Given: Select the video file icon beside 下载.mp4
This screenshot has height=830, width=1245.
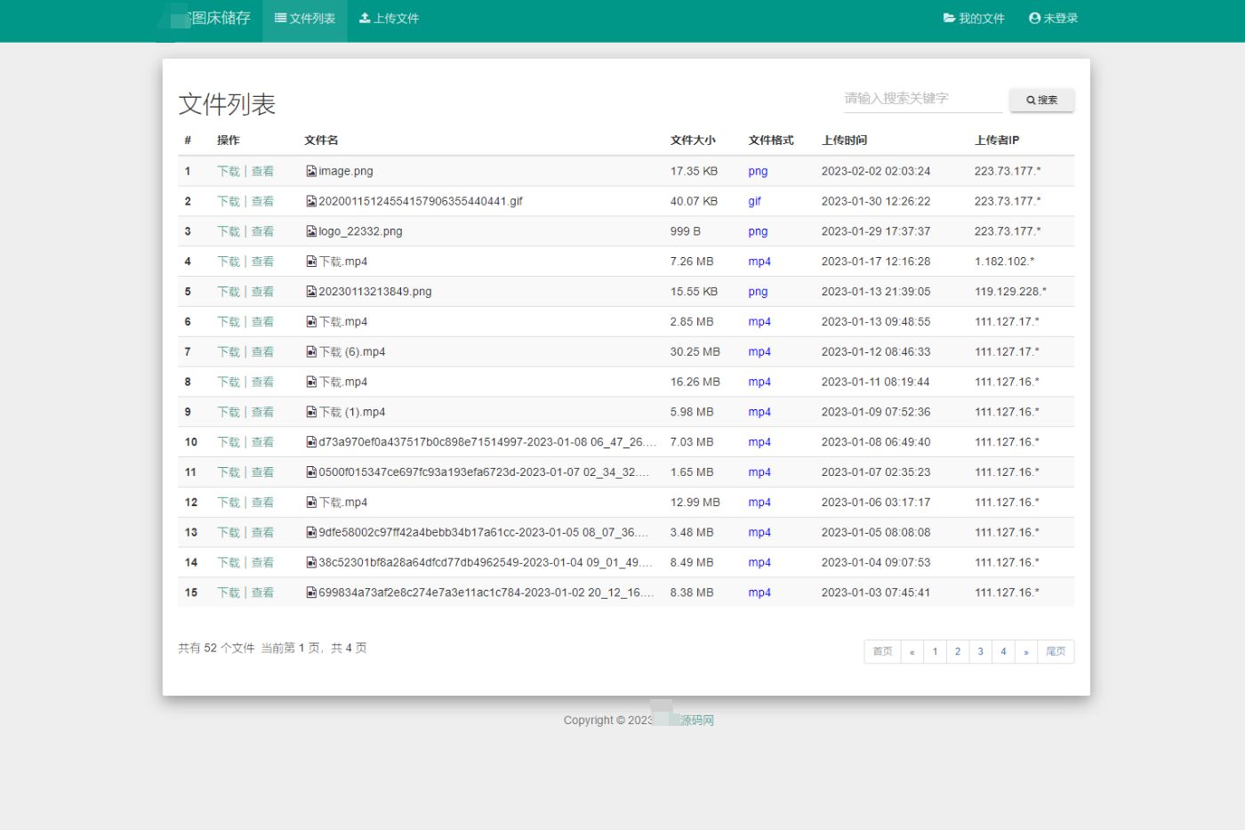Looking at the screenshot, I should tap(310, 261).
